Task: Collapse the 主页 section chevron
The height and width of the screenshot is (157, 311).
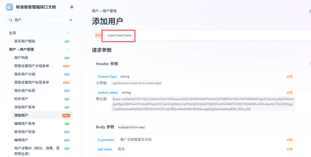Action: (68, 33)
